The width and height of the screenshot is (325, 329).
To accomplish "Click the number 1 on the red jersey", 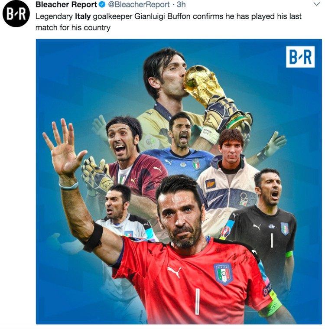I will click(197, 302).
